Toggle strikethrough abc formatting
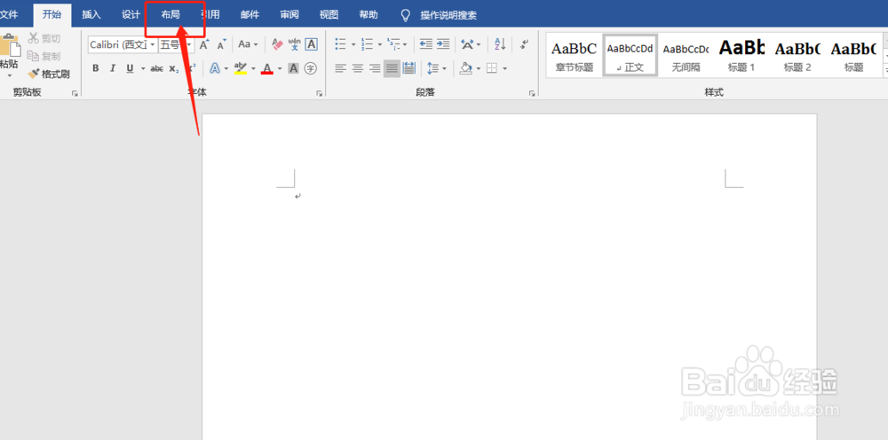 click(157, 68)
